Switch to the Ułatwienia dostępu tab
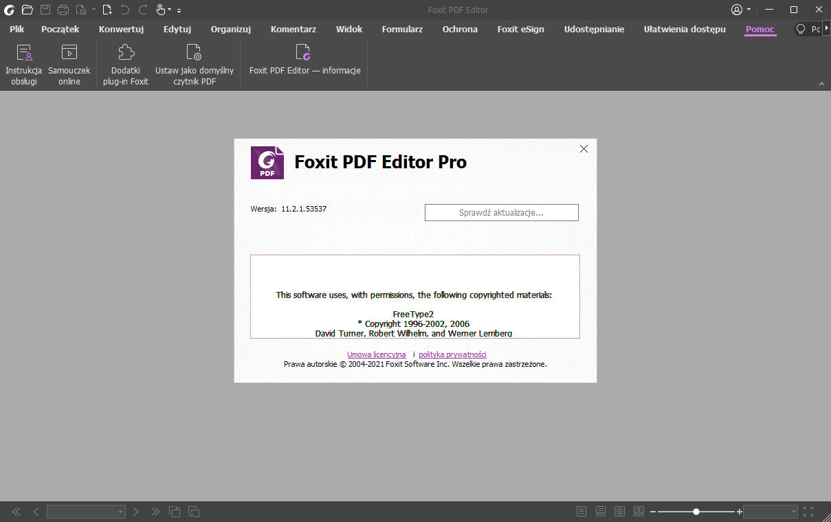 (x=685, y=29)
